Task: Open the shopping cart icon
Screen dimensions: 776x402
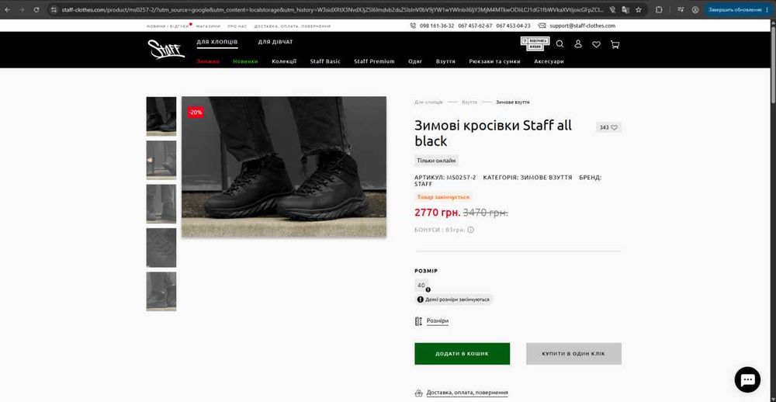Action: click(615, 44)
